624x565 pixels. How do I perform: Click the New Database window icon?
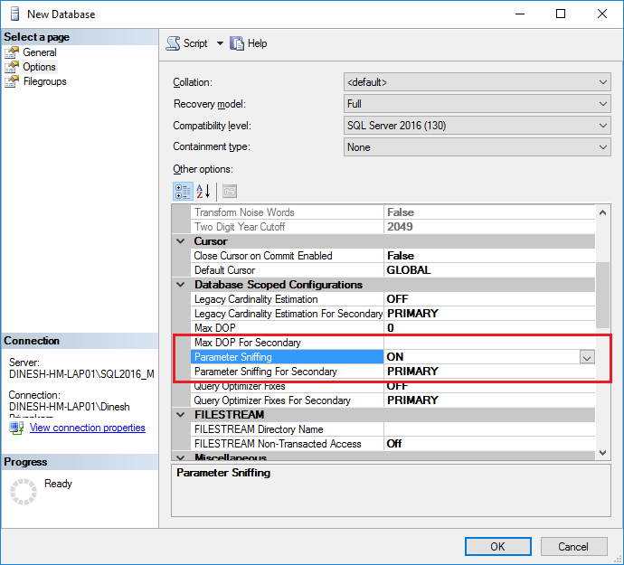tap(14, 14)
